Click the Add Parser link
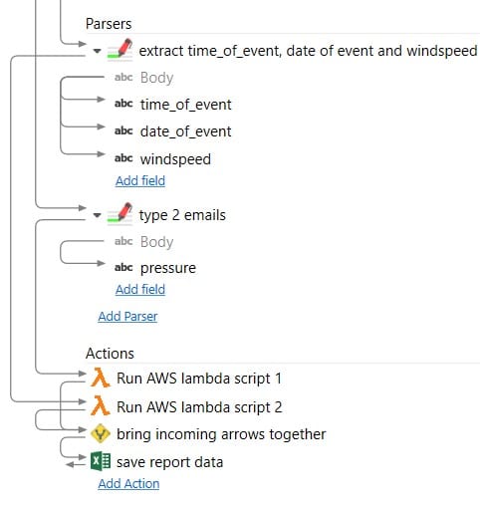Viewport: 480px width, 510px height. (127, 317)
